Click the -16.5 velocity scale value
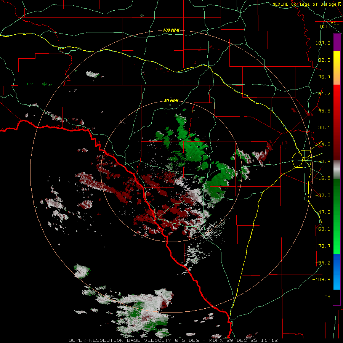Image resolution: width=343 pixels, height=343 pixels. 323,178
